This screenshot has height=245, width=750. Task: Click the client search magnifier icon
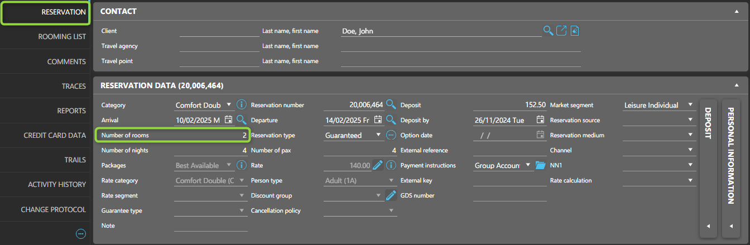click(x=548, y=31)
